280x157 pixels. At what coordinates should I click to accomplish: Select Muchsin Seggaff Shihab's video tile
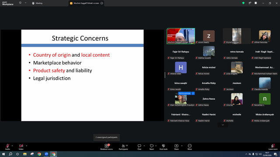click(x=181, y=36)
